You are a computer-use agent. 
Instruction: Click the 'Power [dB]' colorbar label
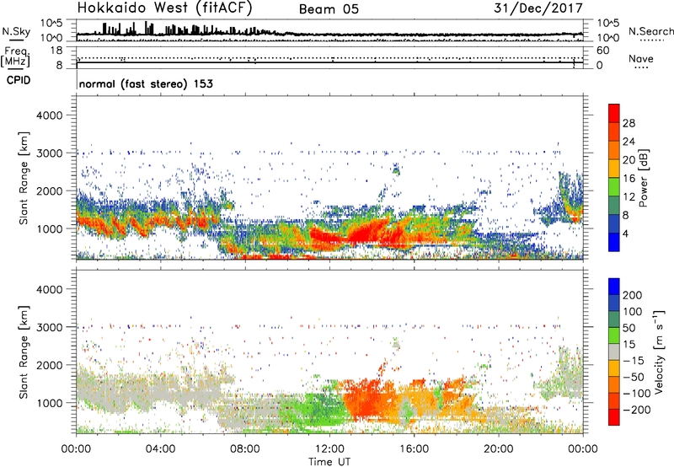click(x=643, y=178)
